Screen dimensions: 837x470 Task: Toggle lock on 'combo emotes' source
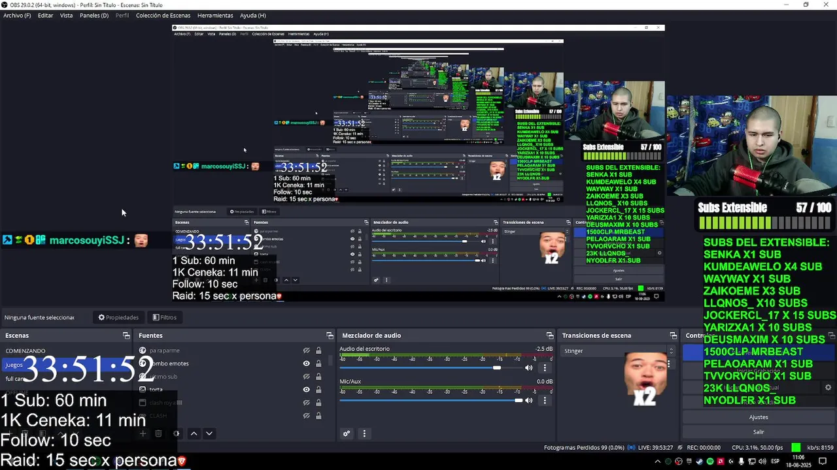click(x=318, y=364)
